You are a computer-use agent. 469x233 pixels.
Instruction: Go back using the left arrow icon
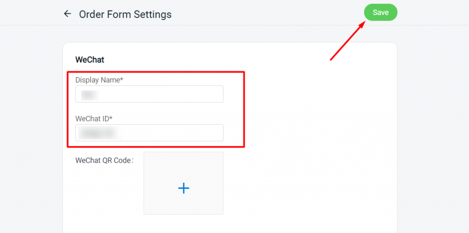pyautogui.click(x=68, y=14)
